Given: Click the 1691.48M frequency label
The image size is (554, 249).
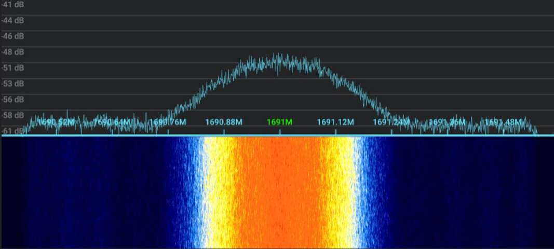Looking at the screenshot, I should coord(503,122).
